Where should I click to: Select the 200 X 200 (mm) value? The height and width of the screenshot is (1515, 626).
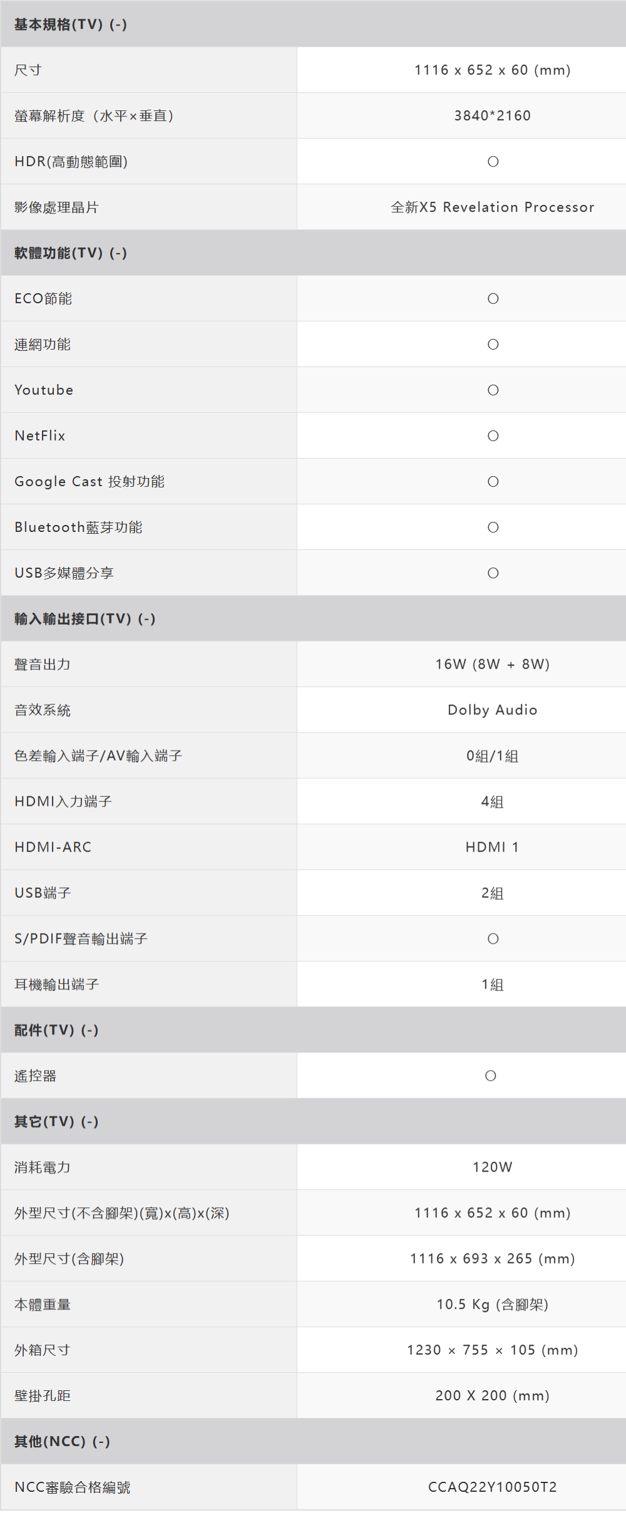[x=493, y=1397]
